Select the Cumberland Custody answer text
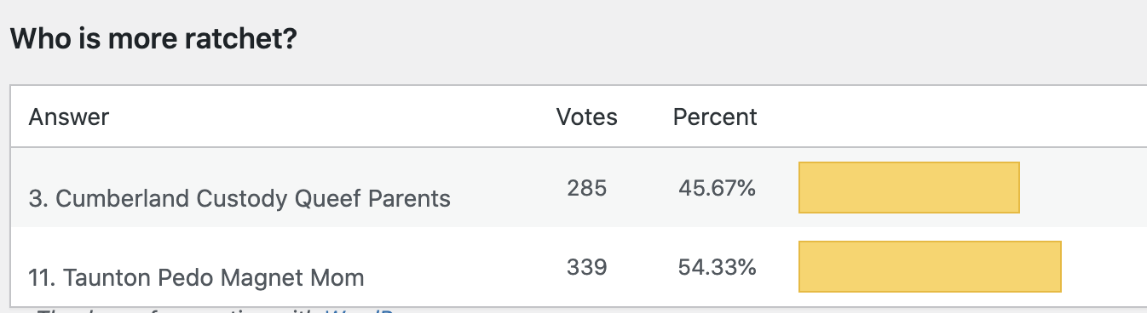The image size is (1147, 313). 239,198
